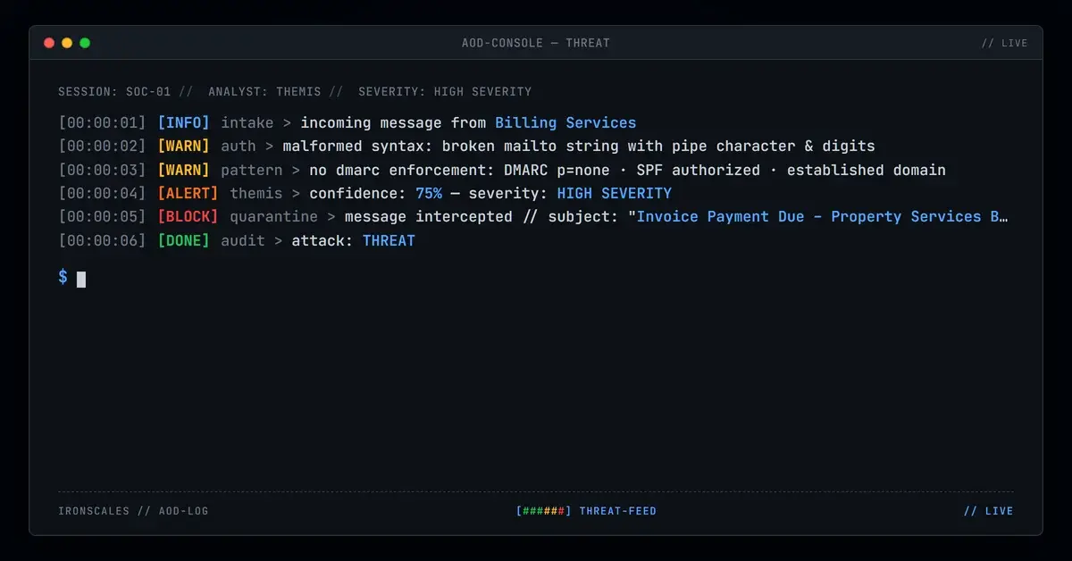Click the [WARN] tag on auth line
The image size is (1072, 561).
[183, 146]
